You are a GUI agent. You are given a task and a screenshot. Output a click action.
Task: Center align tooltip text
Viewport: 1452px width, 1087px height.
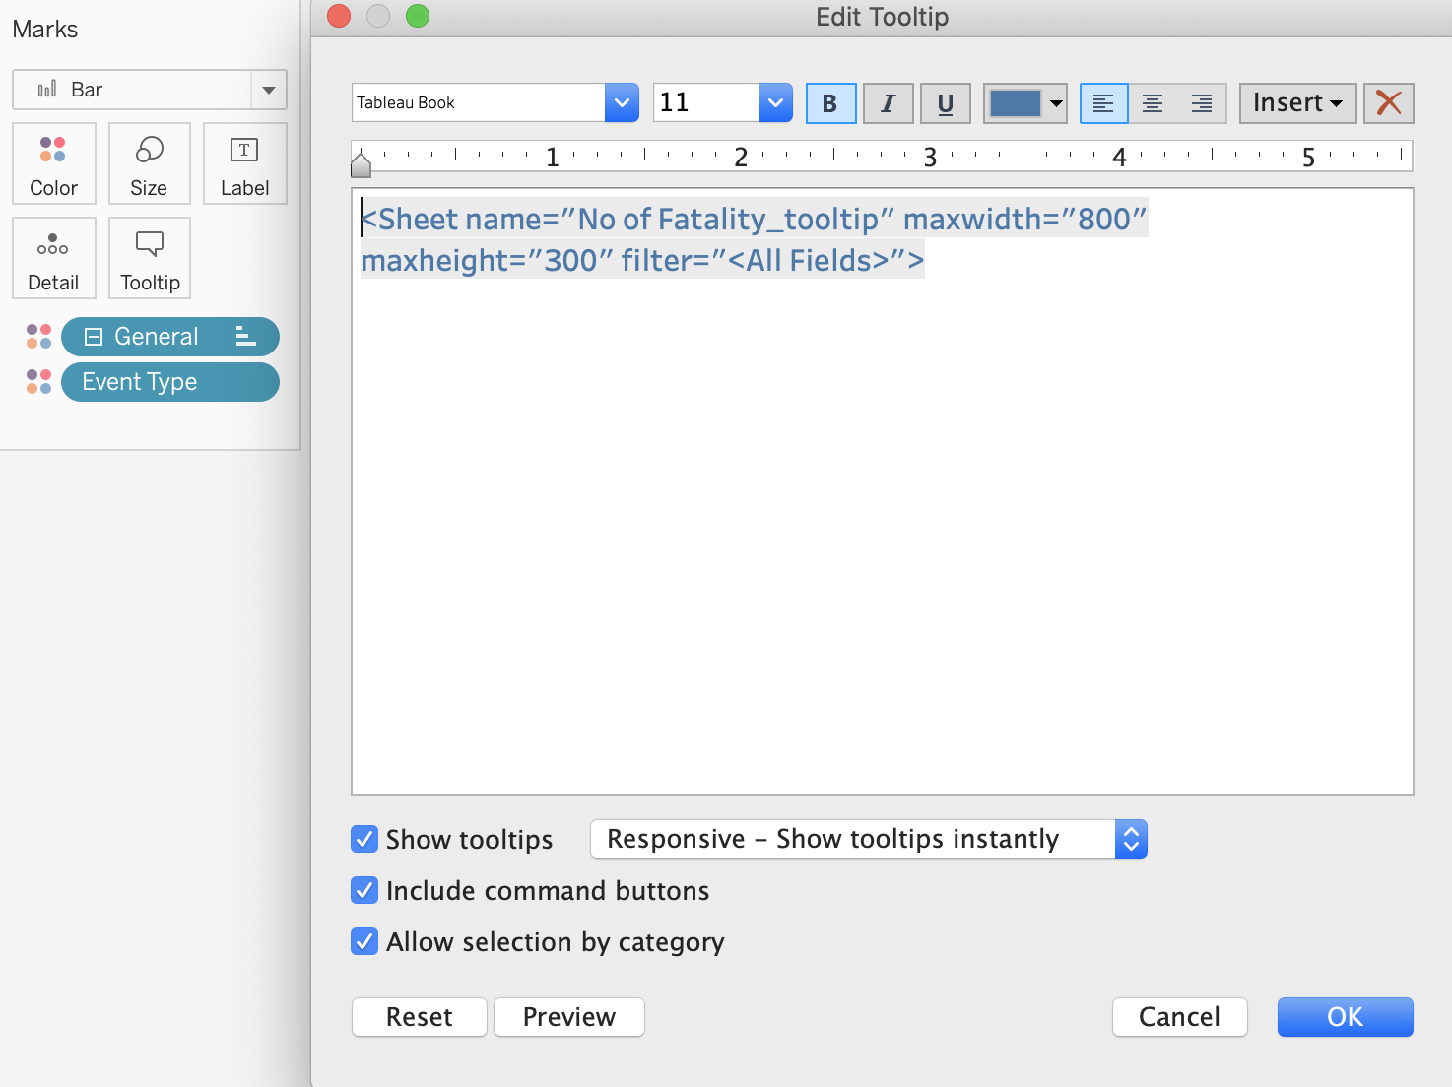pyautogui.click(x=1153, y=103)
